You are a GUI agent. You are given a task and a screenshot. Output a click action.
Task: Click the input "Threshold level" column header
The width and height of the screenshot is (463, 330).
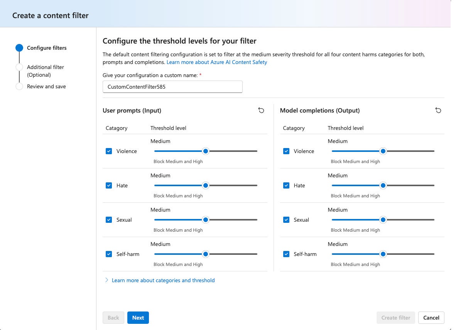coord(169,128)
